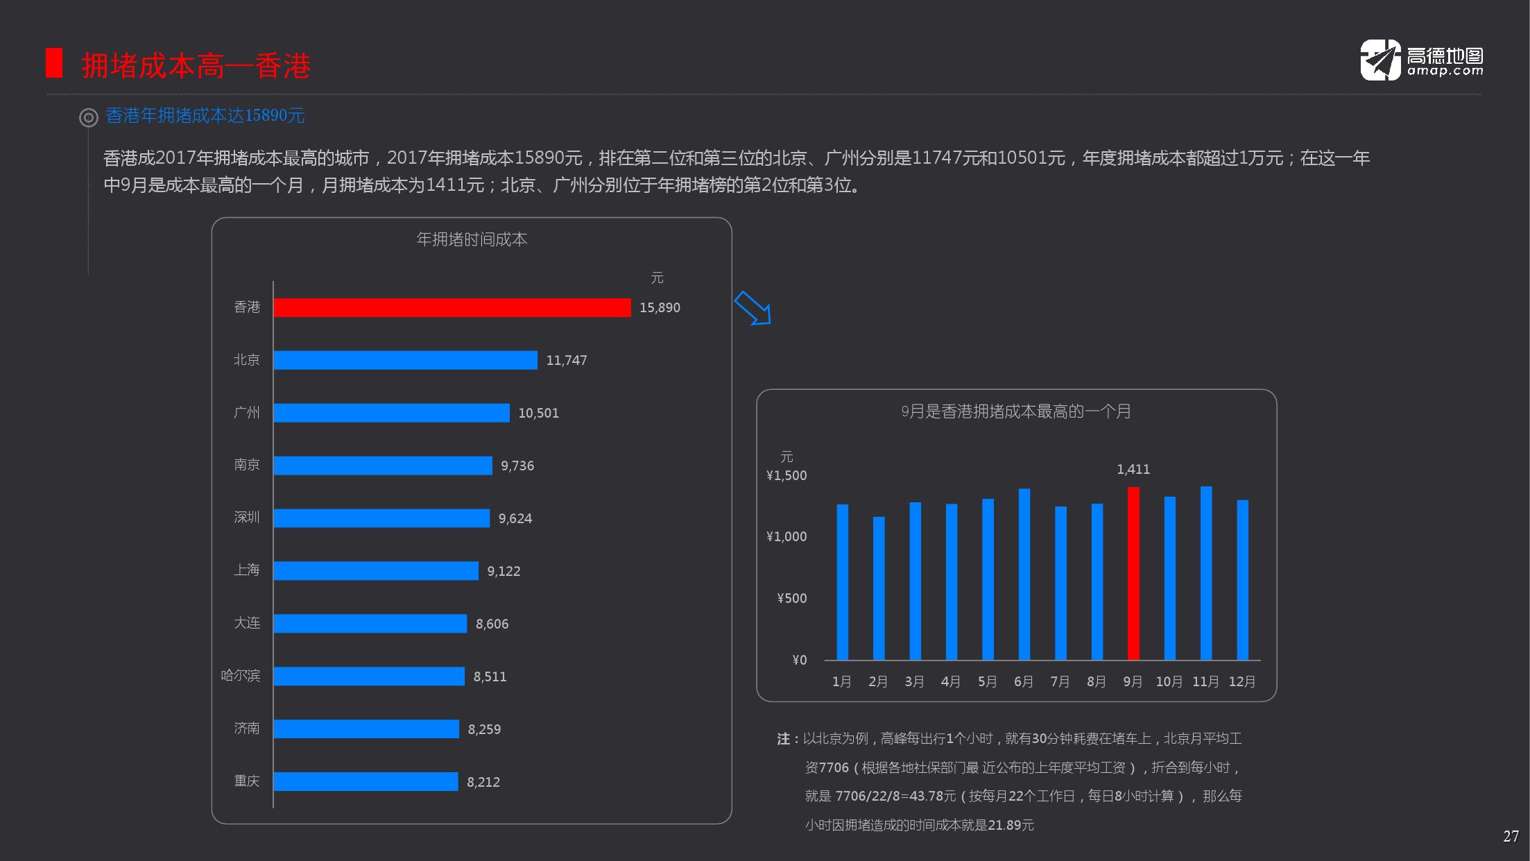The height and width of the screenshot is (861, 1530).
Task: Click the 拥堵成本高—香港 slide title
Action: point(196,66)
